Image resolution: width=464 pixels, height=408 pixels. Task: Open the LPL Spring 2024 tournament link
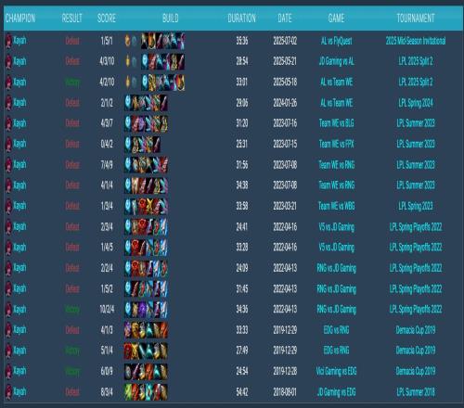coord(416,103)
